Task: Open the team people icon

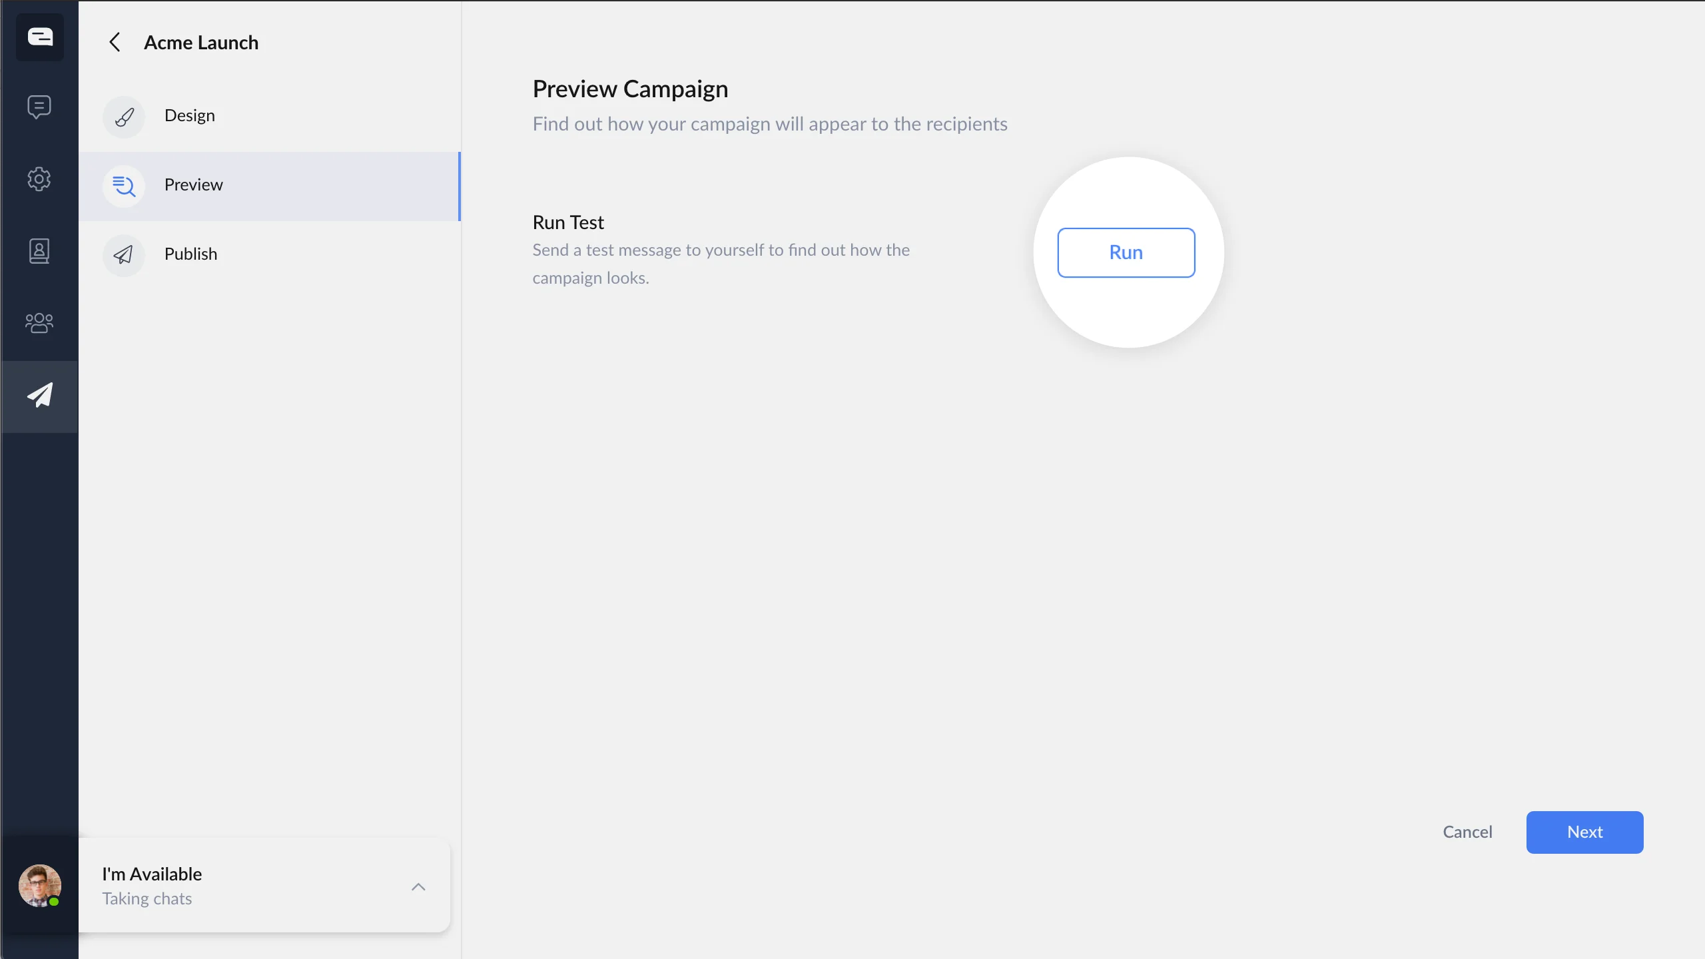Action: (39, 323)
